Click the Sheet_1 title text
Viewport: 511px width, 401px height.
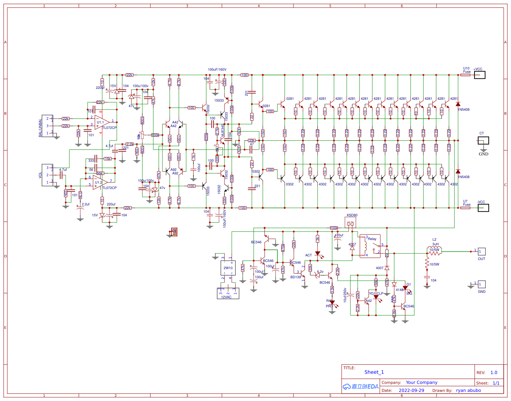pos(374,372)
